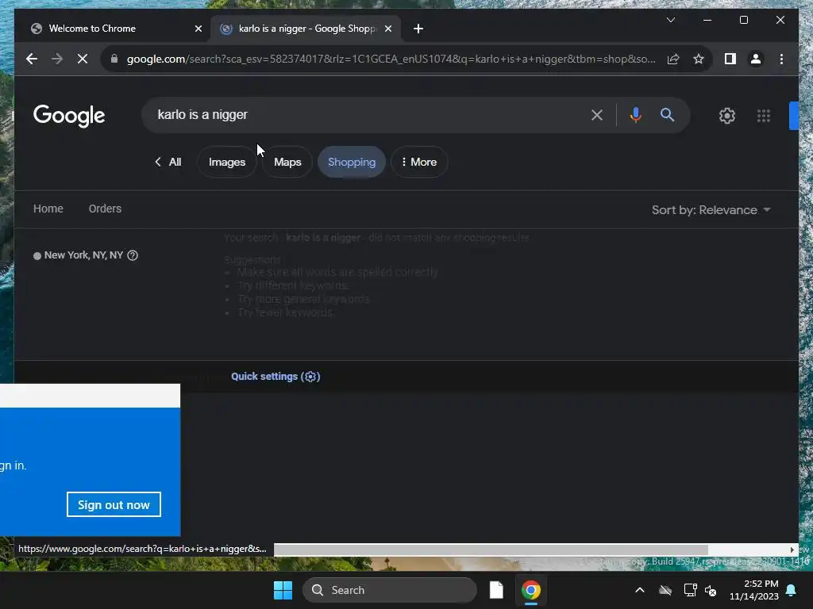Click the Sign out now button
The image size is (813, 609).
114,504
